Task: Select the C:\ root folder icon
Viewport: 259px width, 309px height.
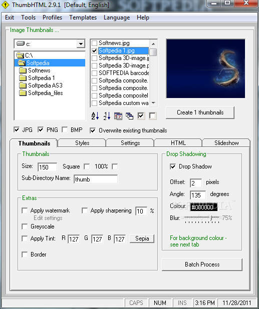Action: click(20, 55)
